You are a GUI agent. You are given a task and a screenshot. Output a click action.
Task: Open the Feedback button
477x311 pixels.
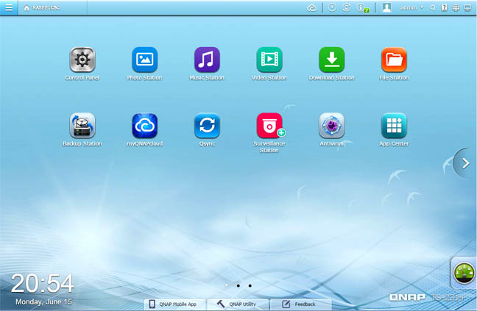coord(300,304)
